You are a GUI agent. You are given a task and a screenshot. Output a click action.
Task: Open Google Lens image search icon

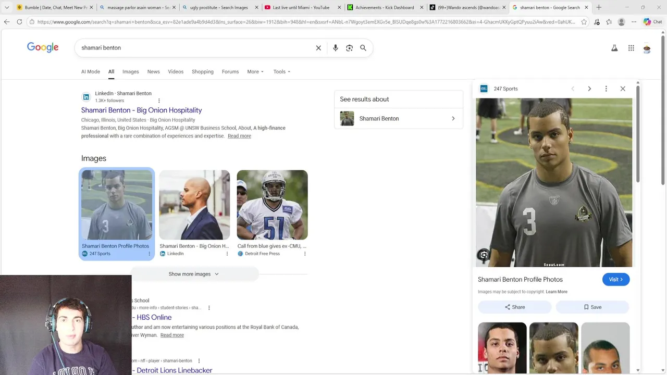pos(350,48)
